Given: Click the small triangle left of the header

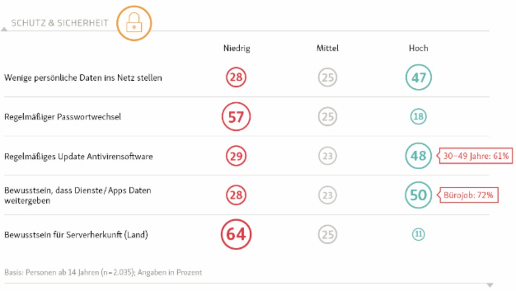Looking at the screenshot, I should tap(4, 29).
